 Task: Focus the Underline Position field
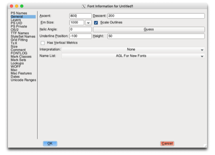(x=80, y=36)
